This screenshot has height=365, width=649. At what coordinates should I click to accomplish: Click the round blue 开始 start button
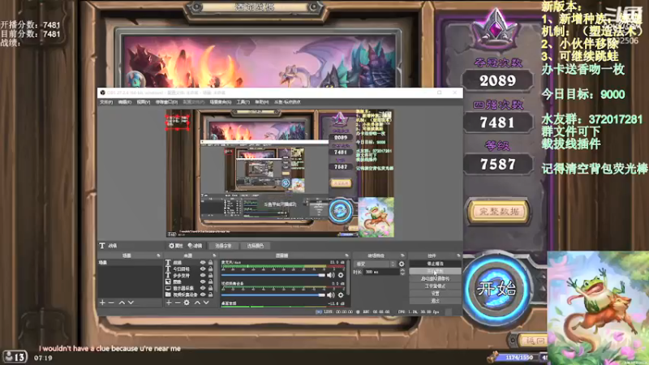tap(496, 289)
